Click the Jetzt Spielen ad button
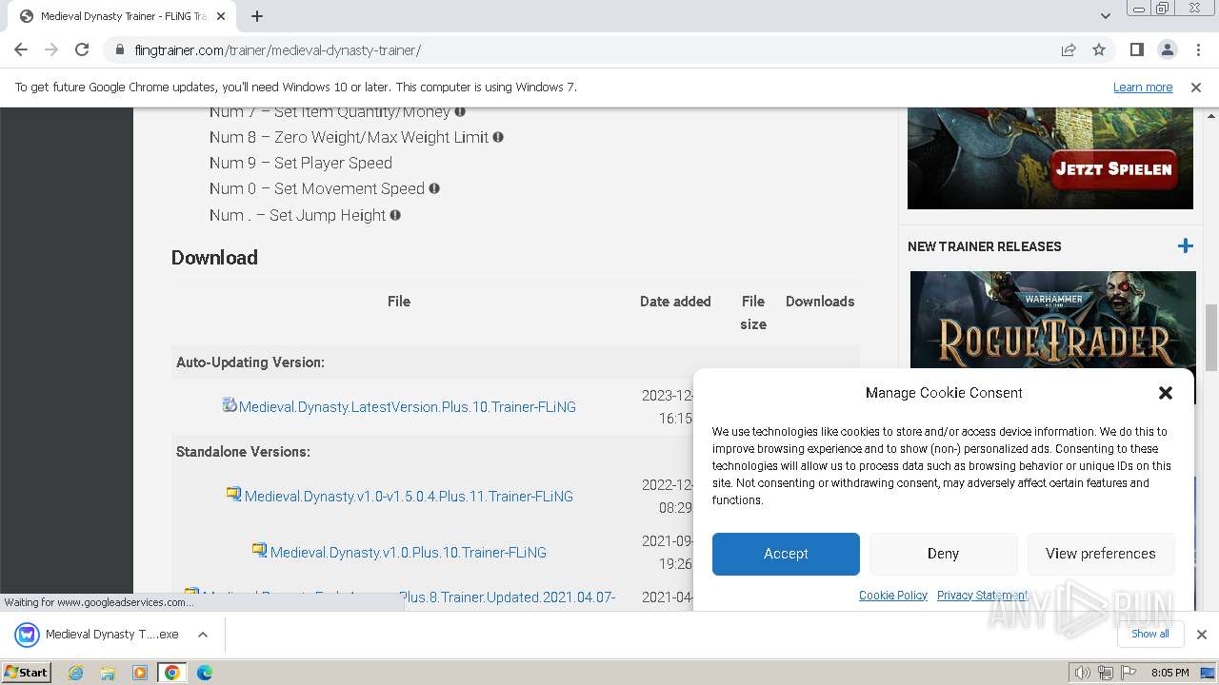The height and width of the screenshot is (685, 1219). point(1113,169)
